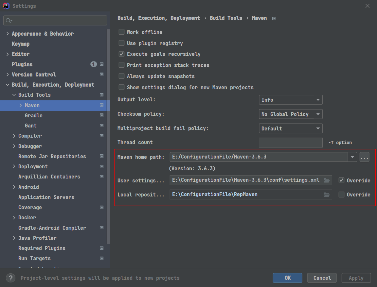Click project-level icon next to Coverage

(x=102, y=207)
